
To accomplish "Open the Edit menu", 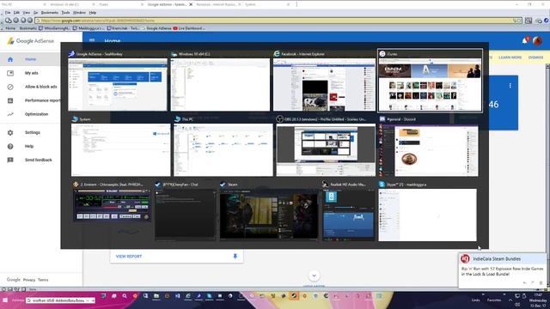I will (16, 13).
